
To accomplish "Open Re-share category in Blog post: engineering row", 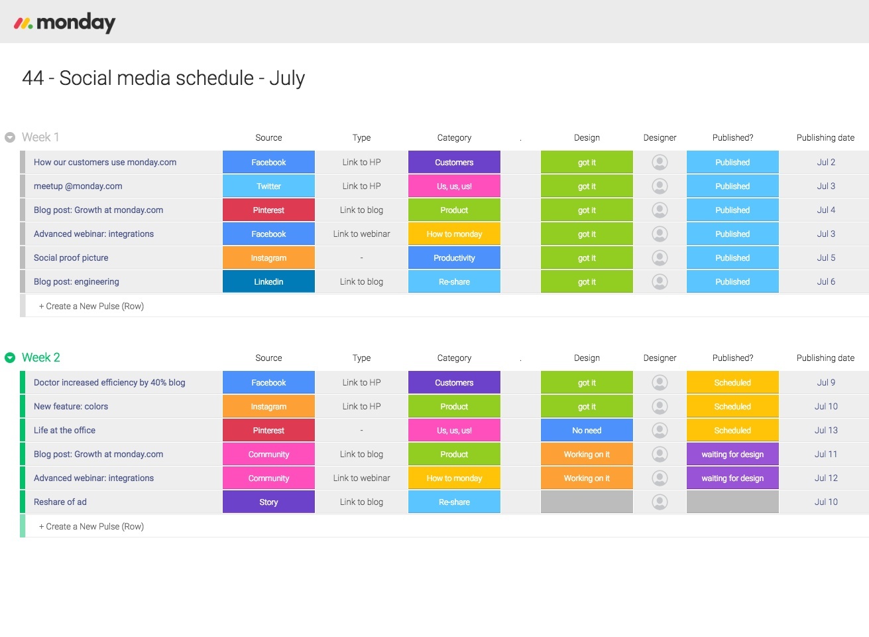I will tap(454, 282).
